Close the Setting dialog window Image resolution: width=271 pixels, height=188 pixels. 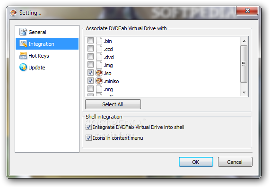coord(247,10)
